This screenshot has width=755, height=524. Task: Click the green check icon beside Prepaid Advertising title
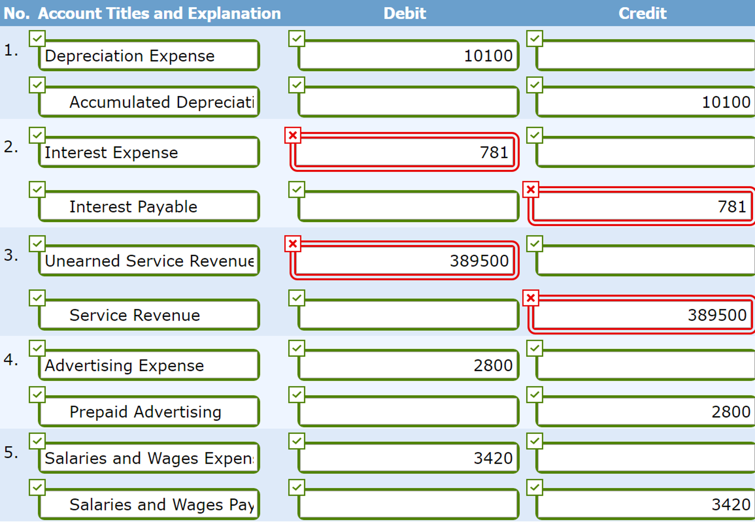point(37,395)
